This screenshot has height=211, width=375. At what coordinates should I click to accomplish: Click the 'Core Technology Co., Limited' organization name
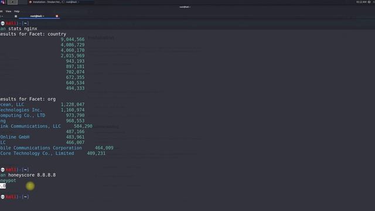pyautogui.click(x=37, y=154)
